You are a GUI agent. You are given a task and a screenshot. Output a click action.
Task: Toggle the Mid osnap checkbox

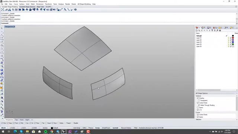pyautogui.click(x=20, y=123)
